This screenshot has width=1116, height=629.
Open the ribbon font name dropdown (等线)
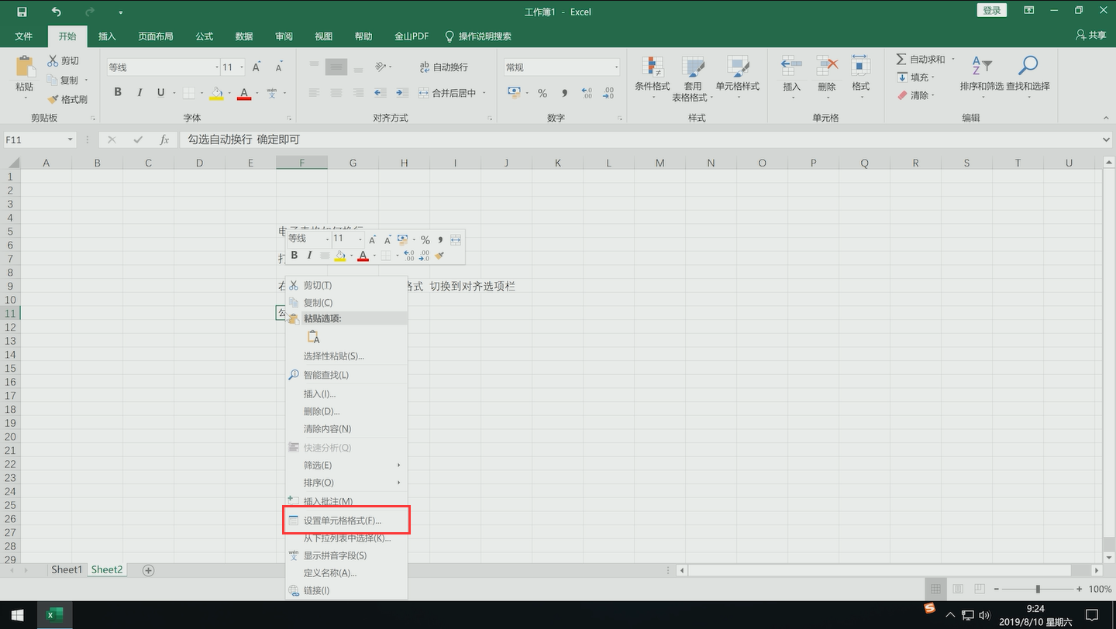[x=217, y=67]
